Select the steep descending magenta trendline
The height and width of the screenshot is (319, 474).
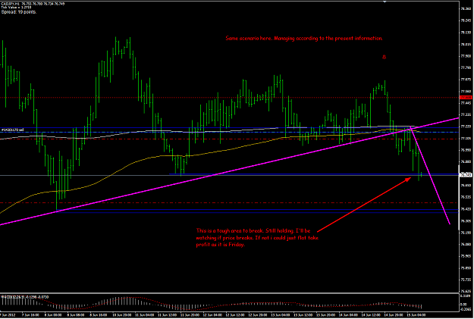[430, 175]
